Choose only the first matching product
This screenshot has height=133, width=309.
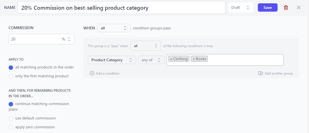11,76
